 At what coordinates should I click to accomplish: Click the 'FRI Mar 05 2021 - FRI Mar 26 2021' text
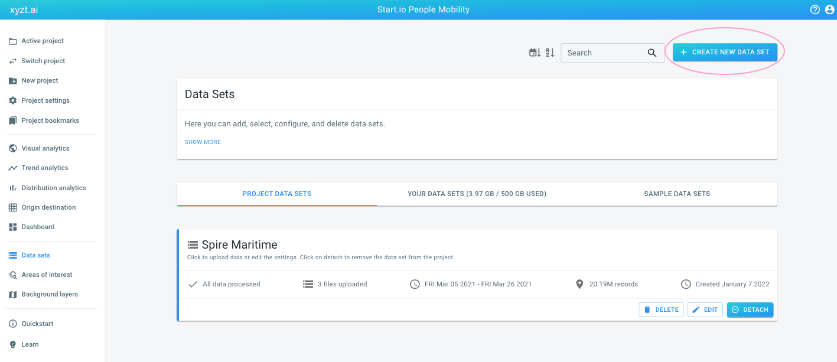tap(478, 284)
